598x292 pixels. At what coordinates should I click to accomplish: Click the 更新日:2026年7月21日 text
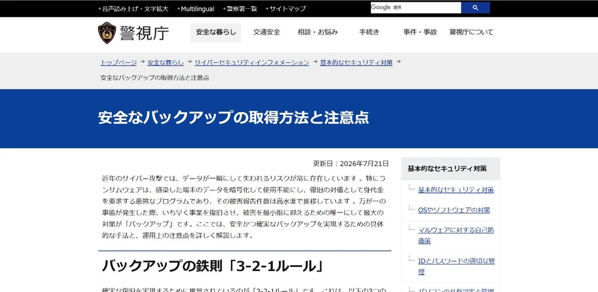pos(351,164)
